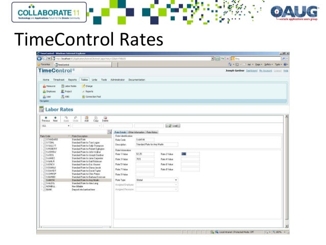This screenshot has height=245, width=326.
Task: Copy the current labor rate
Action: [x=96, y=119]
